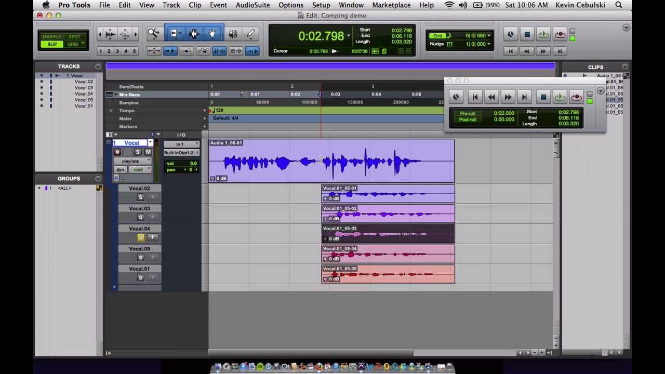Promote Vocal.04 selection to main playlist

tap(152, 237)
